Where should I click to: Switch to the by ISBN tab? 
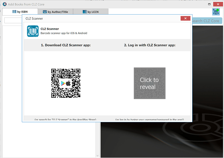[20, 12]
